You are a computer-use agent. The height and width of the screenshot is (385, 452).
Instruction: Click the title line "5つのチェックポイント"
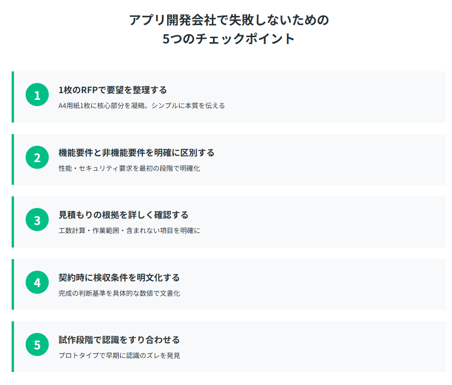point(229,39)
